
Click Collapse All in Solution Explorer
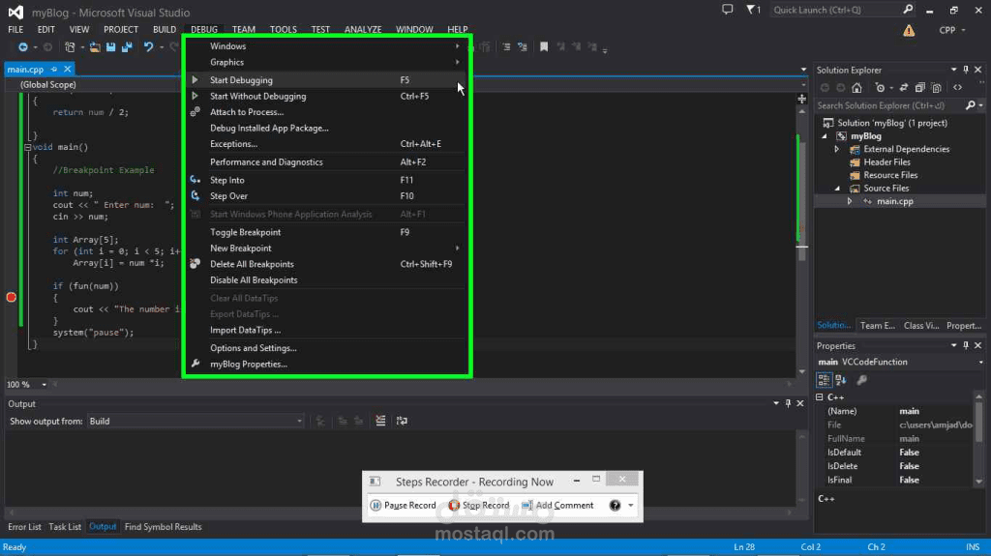click(x=920, y=88)
